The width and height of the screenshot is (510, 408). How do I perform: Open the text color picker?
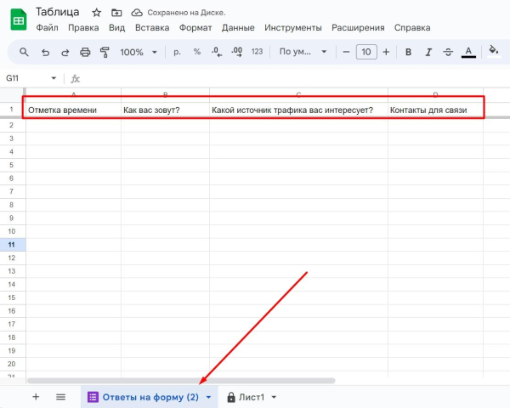(468, 52)
